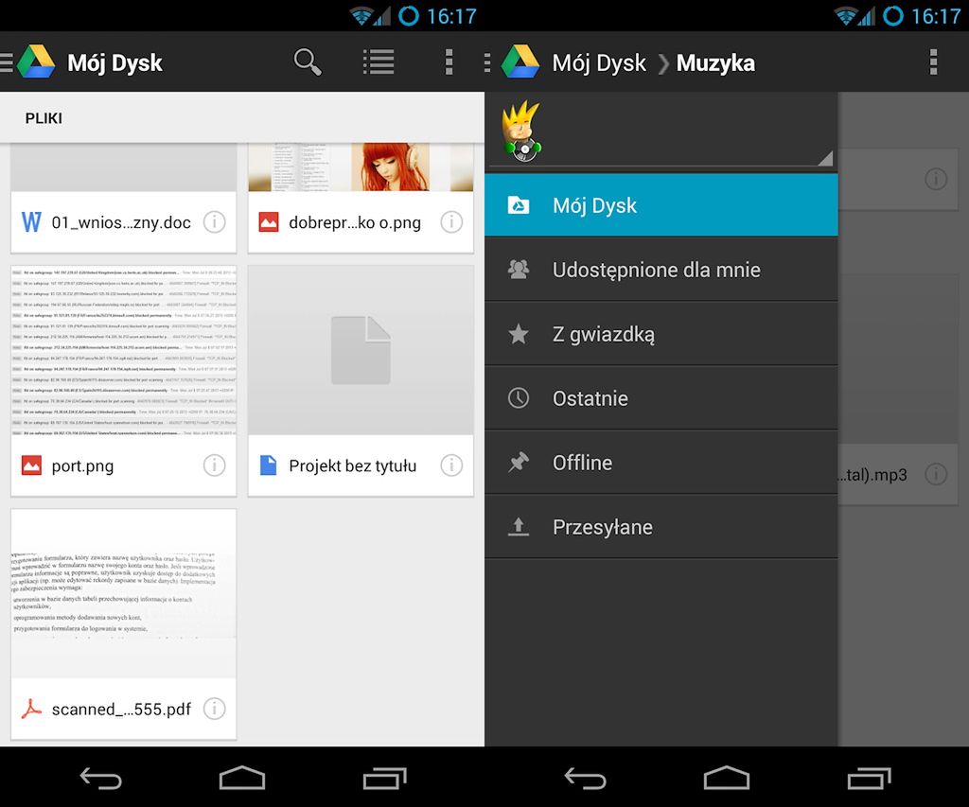Image resolution: width=969 pixels, height=807 pixels.
Task: Tap Drive logo next to Mój Dysk breadcrumb
Action: coord(520,61)
